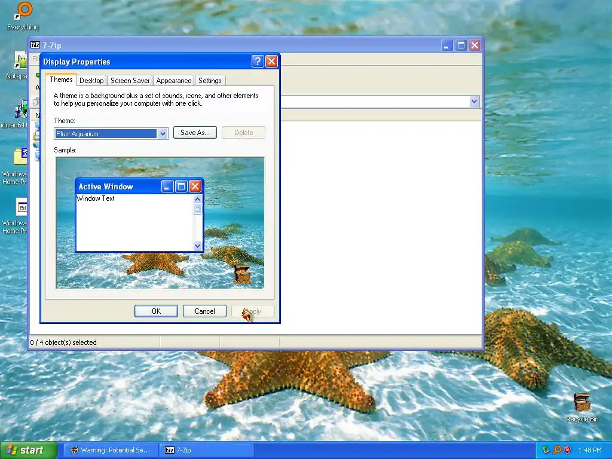Close the Display Properties dialog

click(x=271, y=62)
